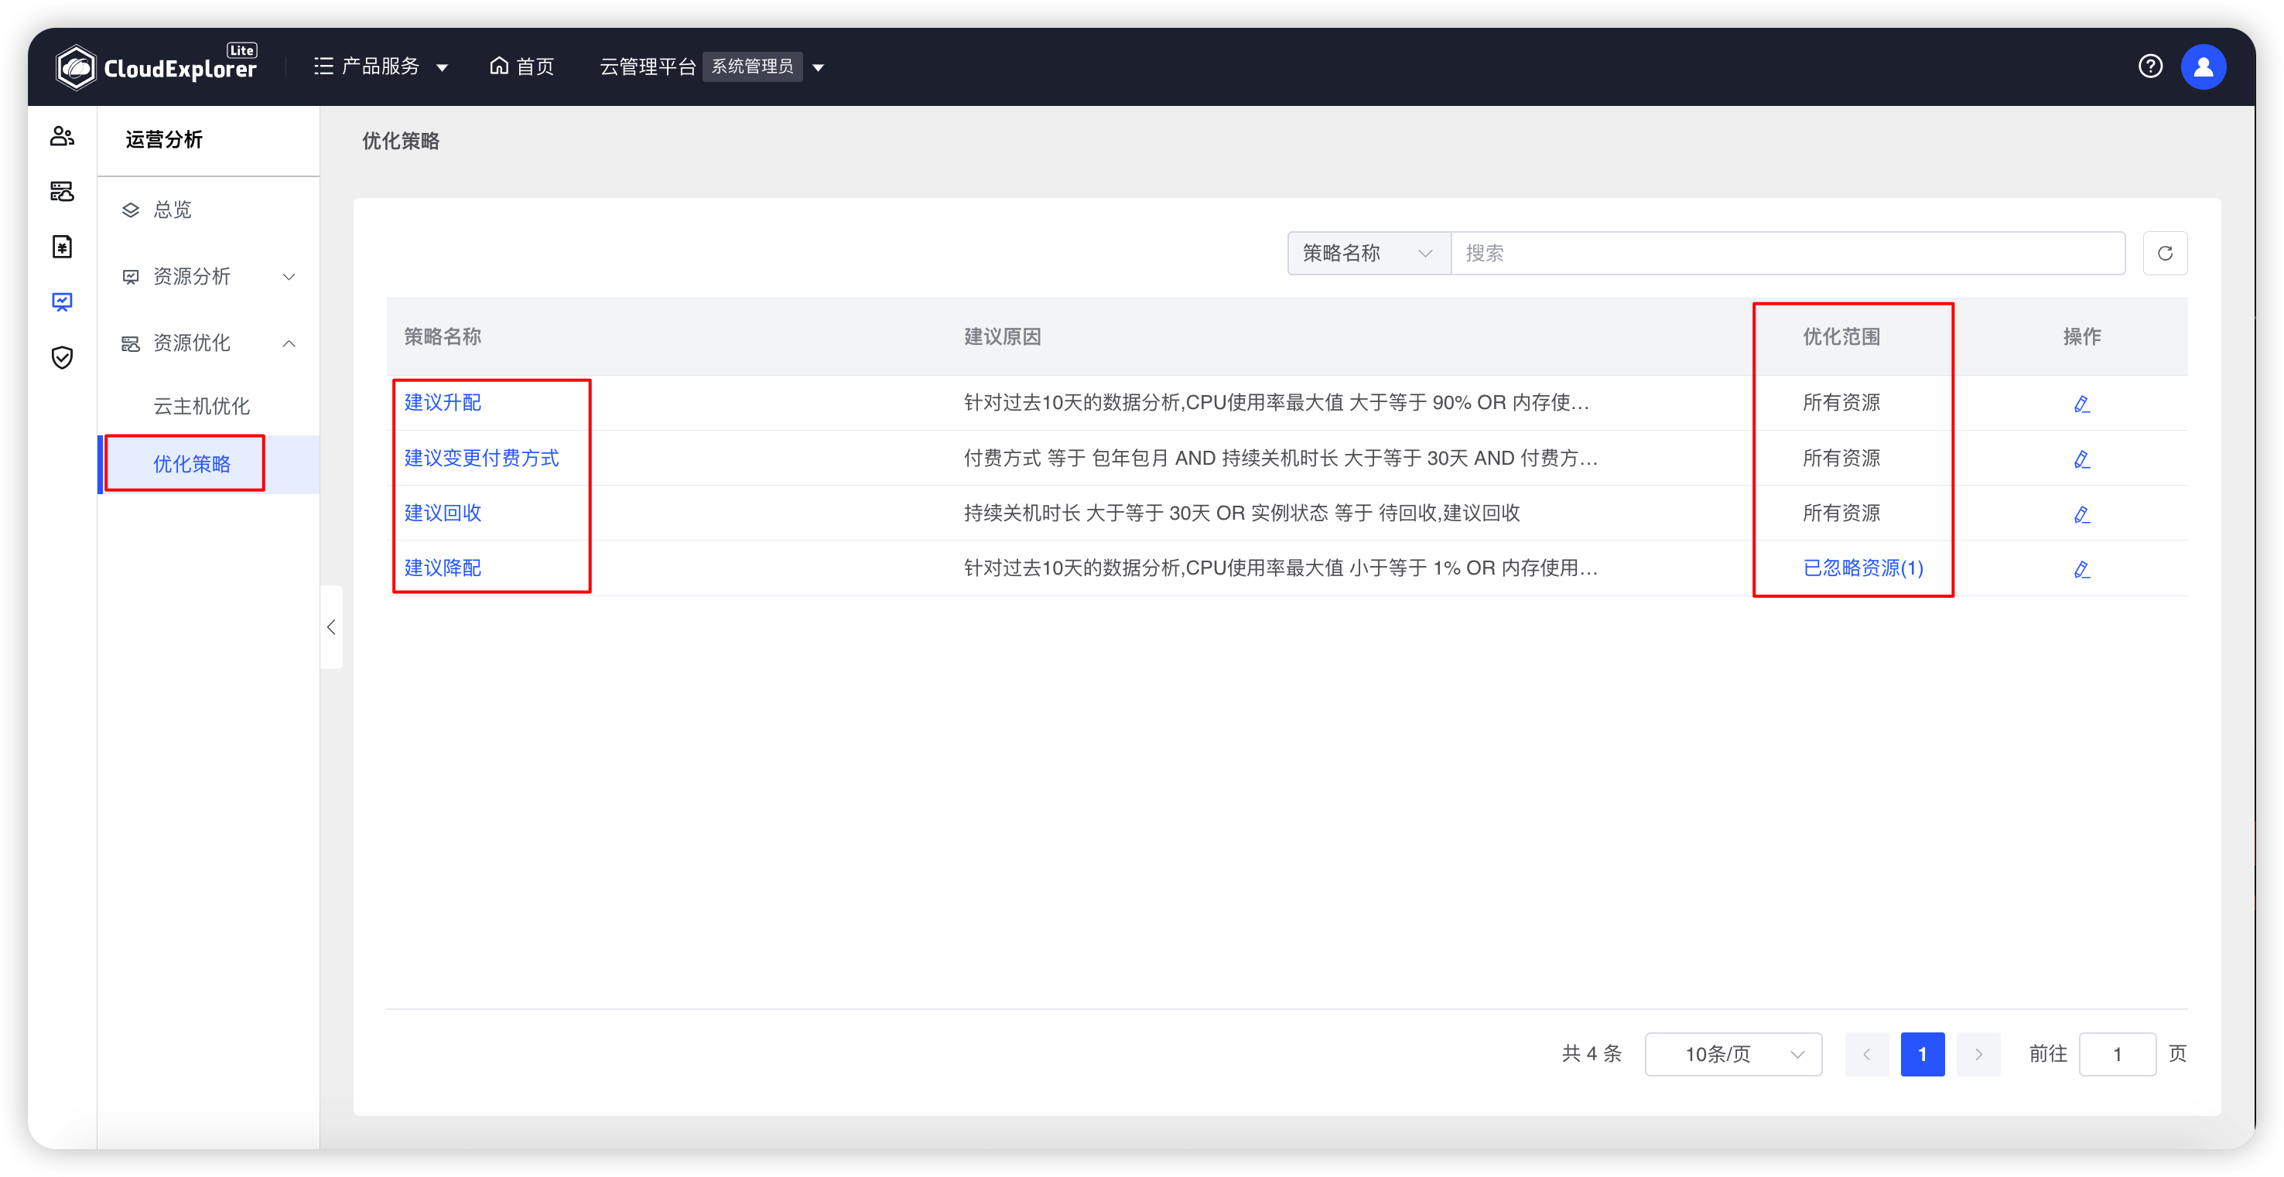Open the 建议升配 strategy link
The height and width of the screenshot is (1177, 2284).
[x=443, y=402]
